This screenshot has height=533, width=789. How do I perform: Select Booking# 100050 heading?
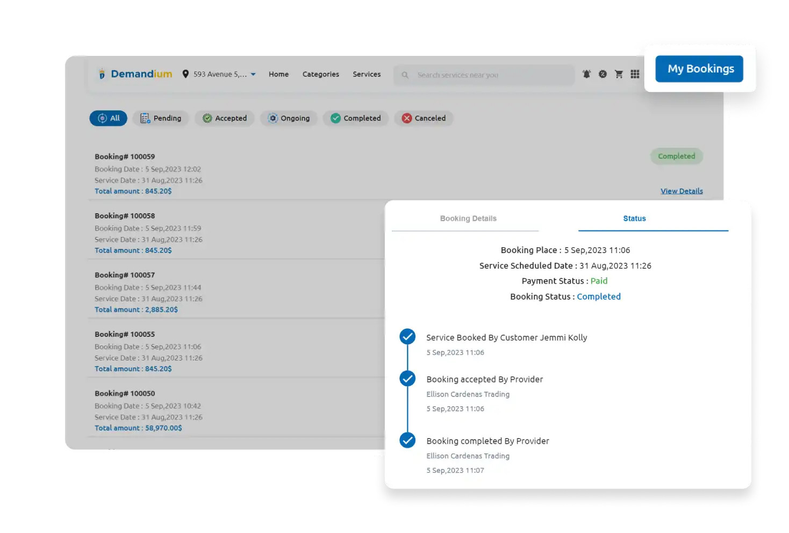pyautogui.click(x=125, y=393)
